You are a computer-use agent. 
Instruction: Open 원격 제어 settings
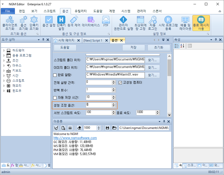[74, 21]
